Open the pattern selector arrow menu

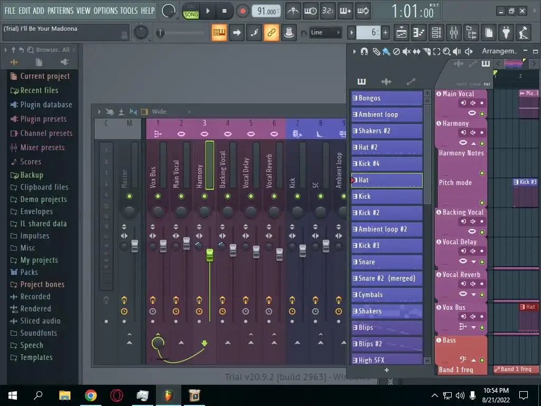(x=351, y=33)
